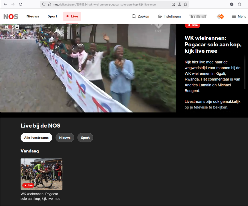Open the Teletekst logo link
The width and height of the screenshot is (248, 206).
(x=198, y=17)
